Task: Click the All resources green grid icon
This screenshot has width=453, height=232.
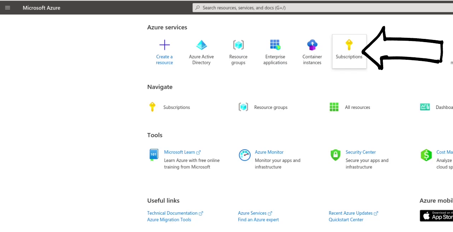Action: tap(334, 107)
